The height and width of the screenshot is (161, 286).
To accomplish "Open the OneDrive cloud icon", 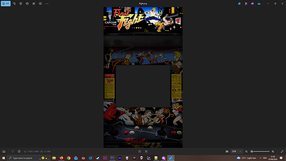I will pos(259,3).
